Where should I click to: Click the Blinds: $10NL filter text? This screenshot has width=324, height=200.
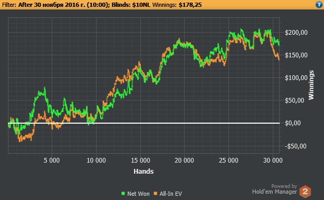click(x=131, y=5)
